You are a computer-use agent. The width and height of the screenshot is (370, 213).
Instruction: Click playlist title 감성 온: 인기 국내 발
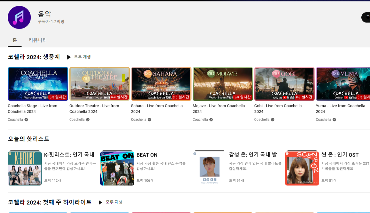pyautogui.click(x=253, y=155)
